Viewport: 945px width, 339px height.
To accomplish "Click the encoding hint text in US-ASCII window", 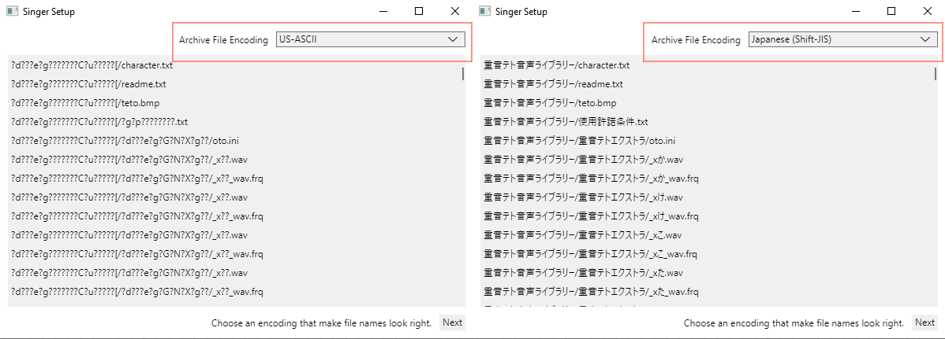I will pyautogui.click(x=322, y=323).
